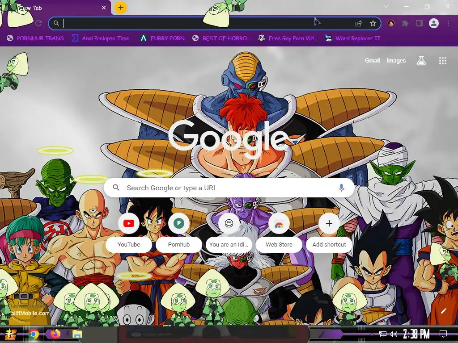Open the YouTube shortcut tile
Screen dimensions: 458x343
[x=128, y=234]
